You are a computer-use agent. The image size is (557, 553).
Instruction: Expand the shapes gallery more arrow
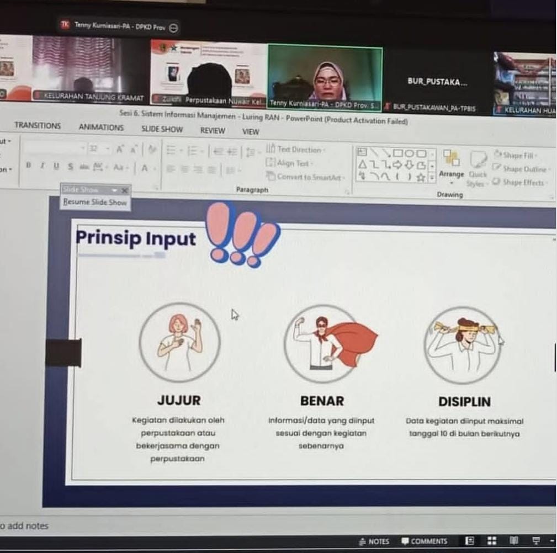[432, 177]
